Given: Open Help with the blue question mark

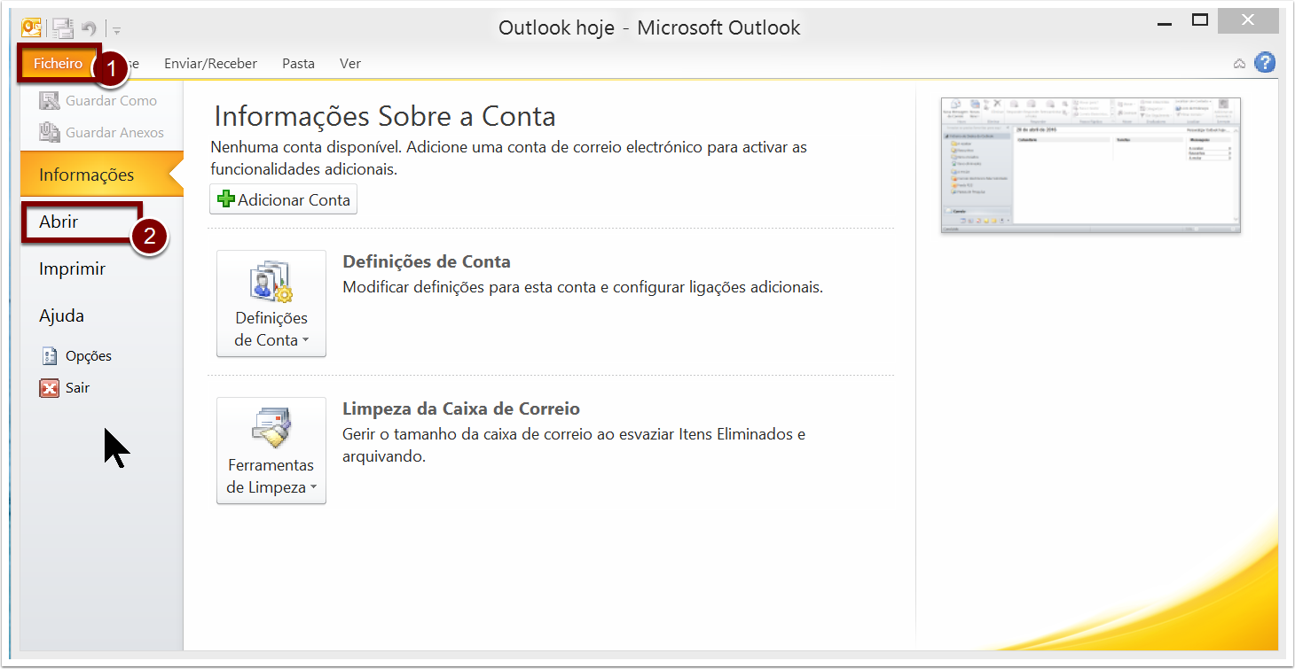Looking at the screenshot, I should point(1265,63).
